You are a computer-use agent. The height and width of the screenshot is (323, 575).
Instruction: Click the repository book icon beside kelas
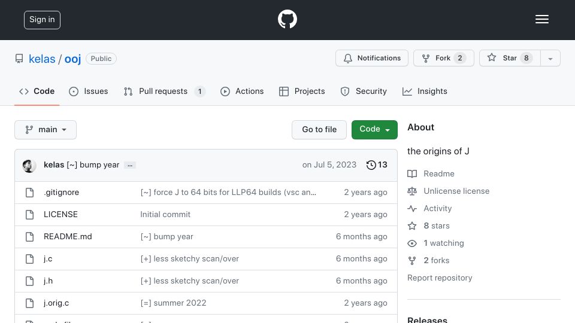[x=19, y=59]
